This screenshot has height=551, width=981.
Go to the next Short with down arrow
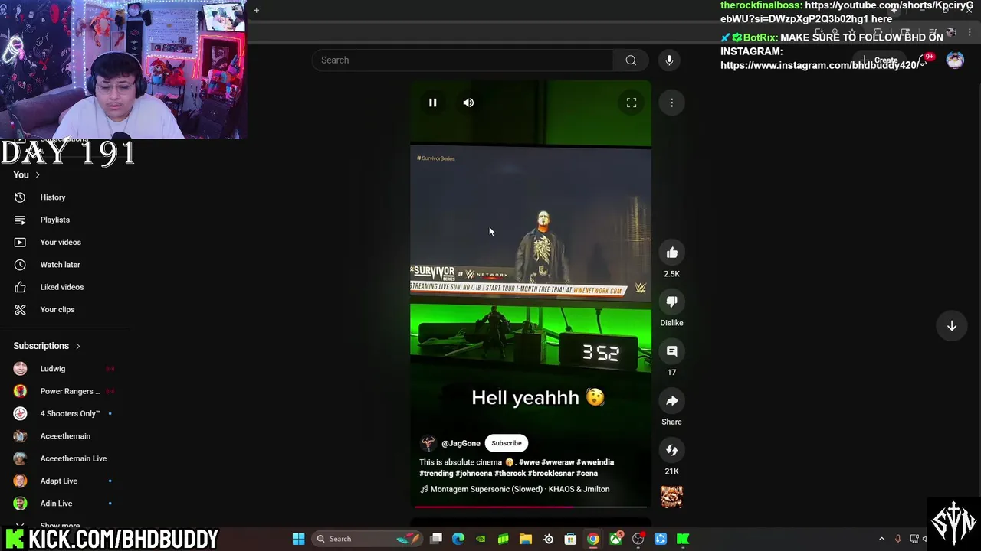[x=951, y=326]
